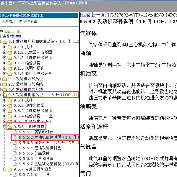
Task: Click the 油底壳 heading
Action: 88,106
